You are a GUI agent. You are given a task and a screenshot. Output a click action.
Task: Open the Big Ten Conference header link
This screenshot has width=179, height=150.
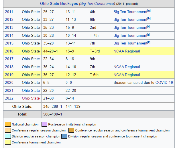[97, 4]
